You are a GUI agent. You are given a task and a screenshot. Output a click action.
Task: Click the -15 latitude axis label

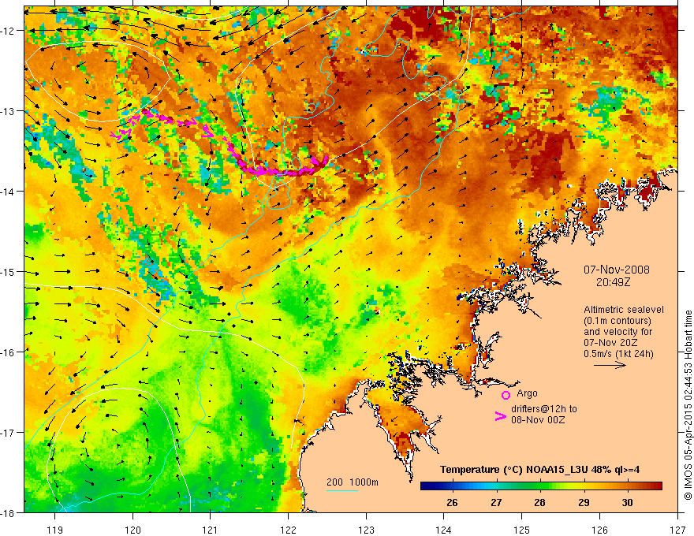(9, 272)
